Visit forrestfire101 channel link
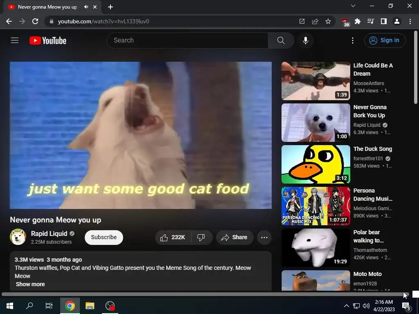The image size is (419, 314). (x=368, y=159)
